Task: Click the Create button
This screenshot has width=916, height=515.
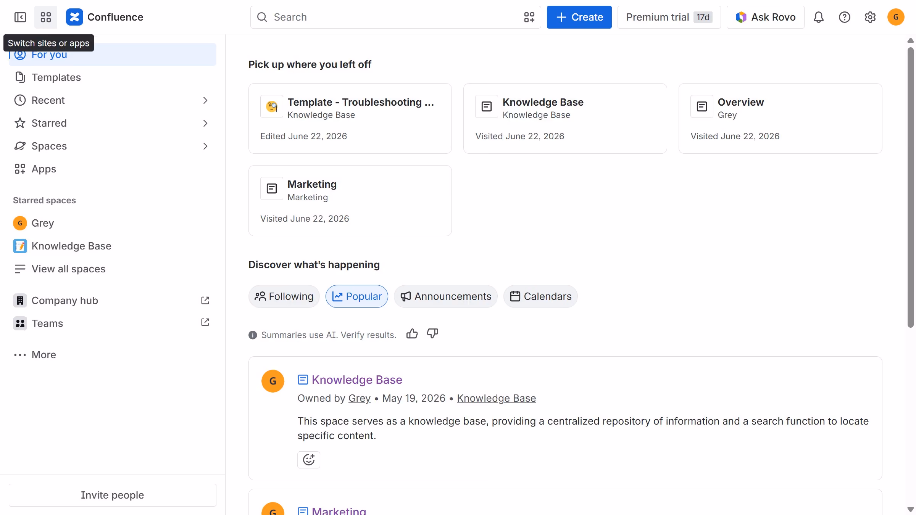Action: [579, 17]
